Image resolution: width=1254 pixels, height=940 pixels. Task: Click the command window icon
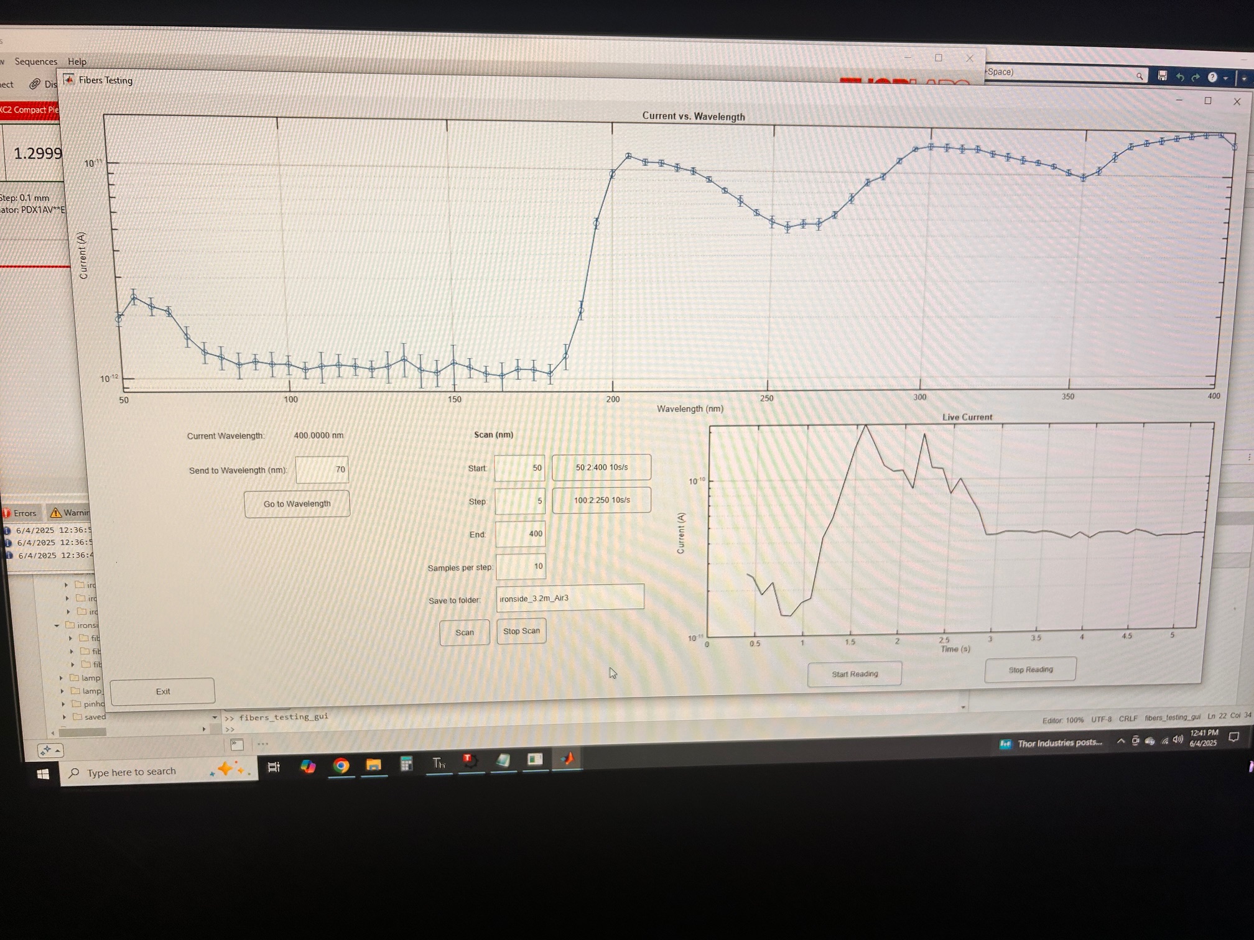pyautogui.click(x=237, y=744)
